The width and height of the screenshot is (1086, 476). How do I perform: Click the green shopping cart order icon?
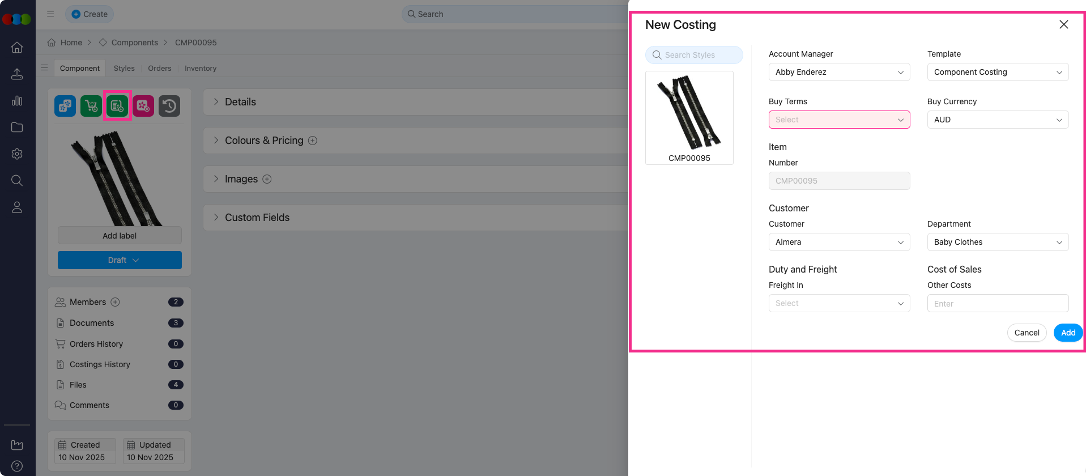coord(91,106)
